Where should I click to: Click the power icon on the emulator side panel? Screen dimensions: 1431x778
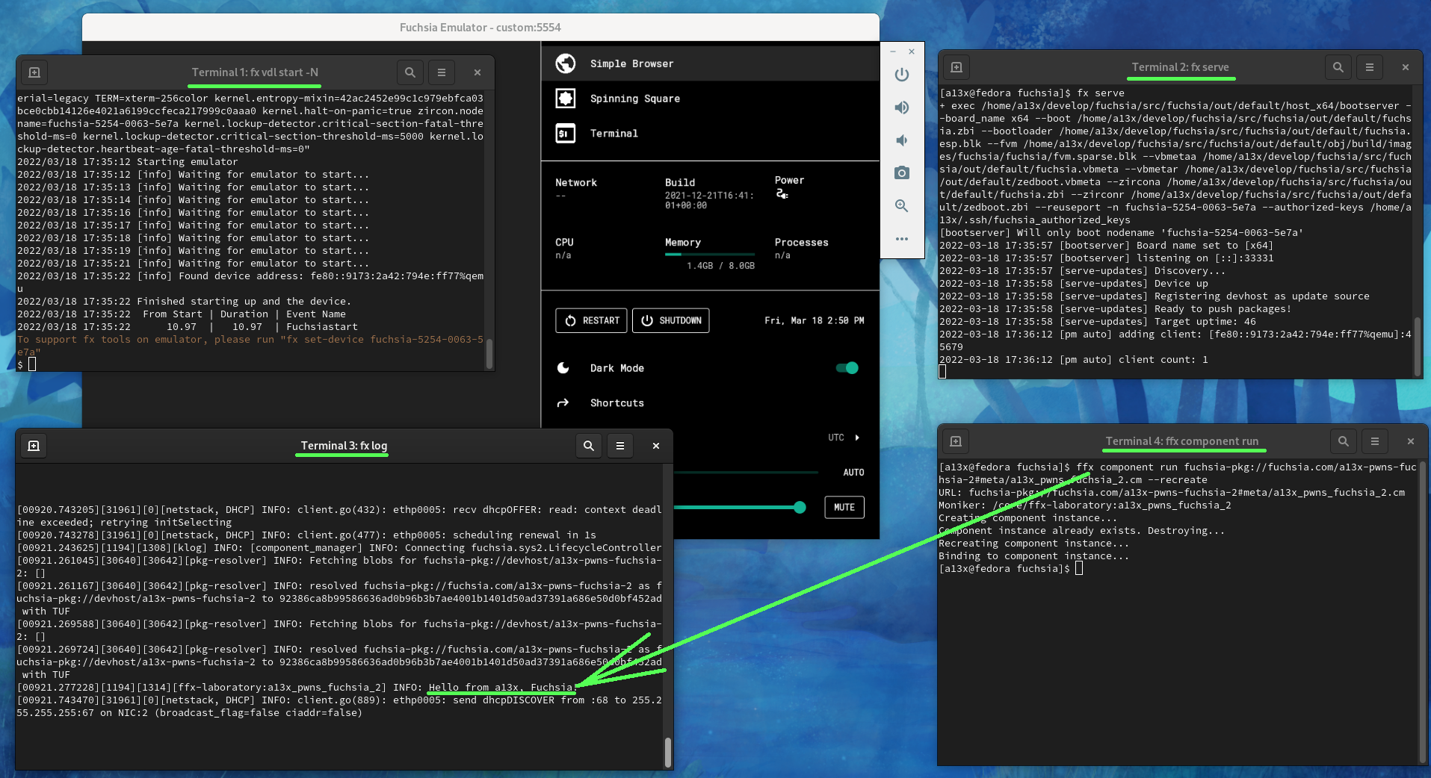tap(901, 75)
